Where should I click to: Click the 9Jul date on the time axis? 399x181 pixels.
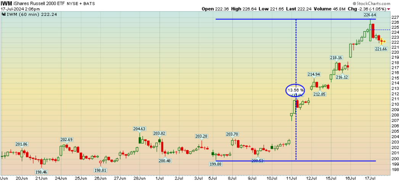tap(252, 178)
